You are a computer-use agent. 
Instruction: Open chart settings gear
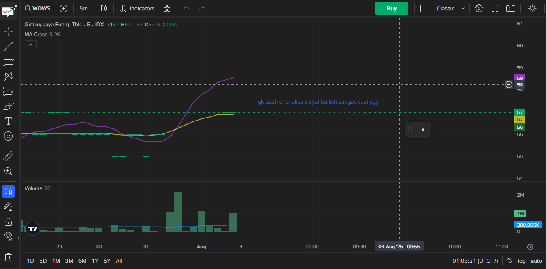(x=479, y=8)
